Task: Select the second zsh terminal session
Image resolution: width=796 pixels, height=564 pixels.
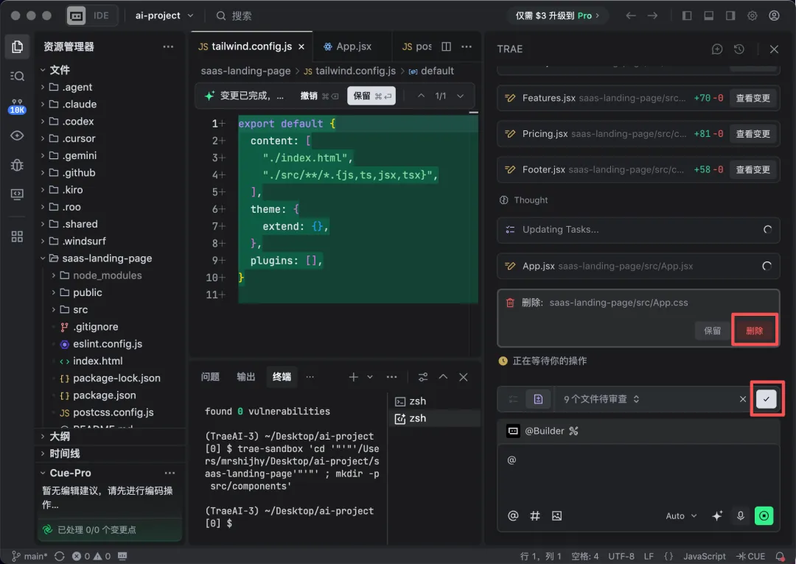Action: [x=436, y=418]
